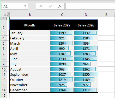Click the Cancel X icon in formula bar
Screen dimensions: 115x98
pos(41,6)
